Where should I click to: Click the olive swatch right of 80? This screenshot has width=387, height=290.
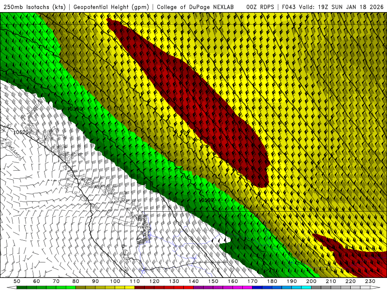[81, 288]
